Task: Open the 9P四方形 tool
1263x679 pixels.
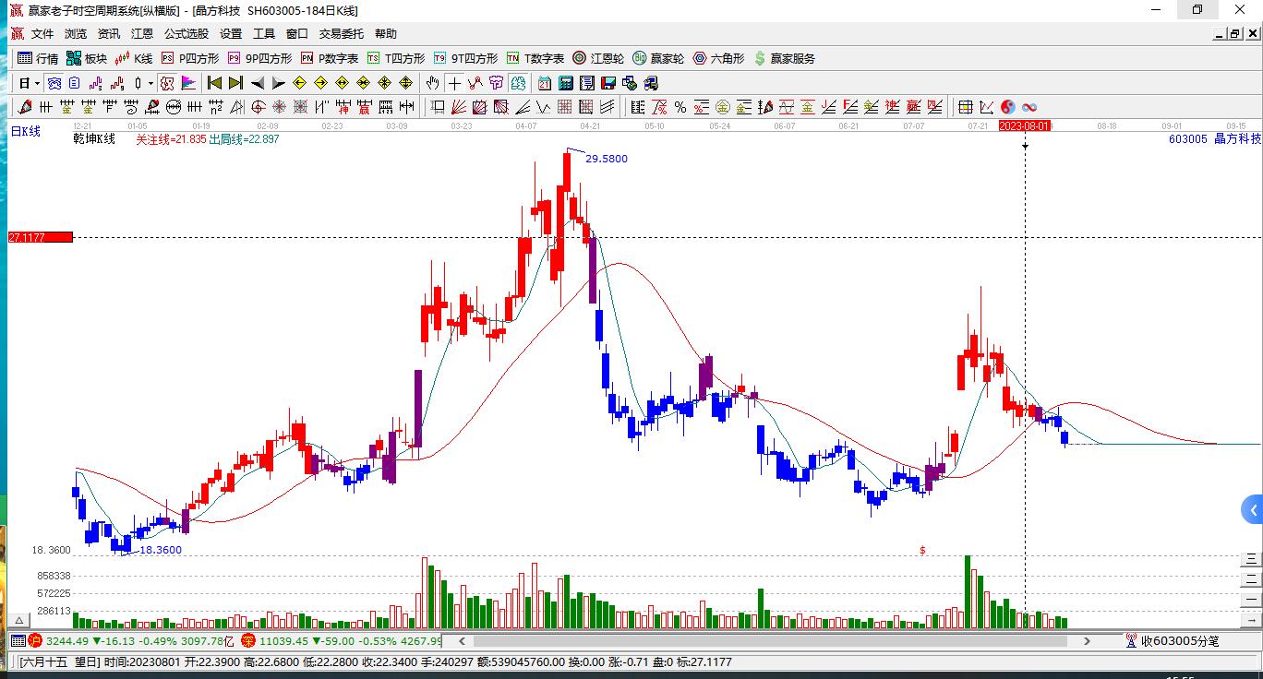Action: [x=259, y=58]
